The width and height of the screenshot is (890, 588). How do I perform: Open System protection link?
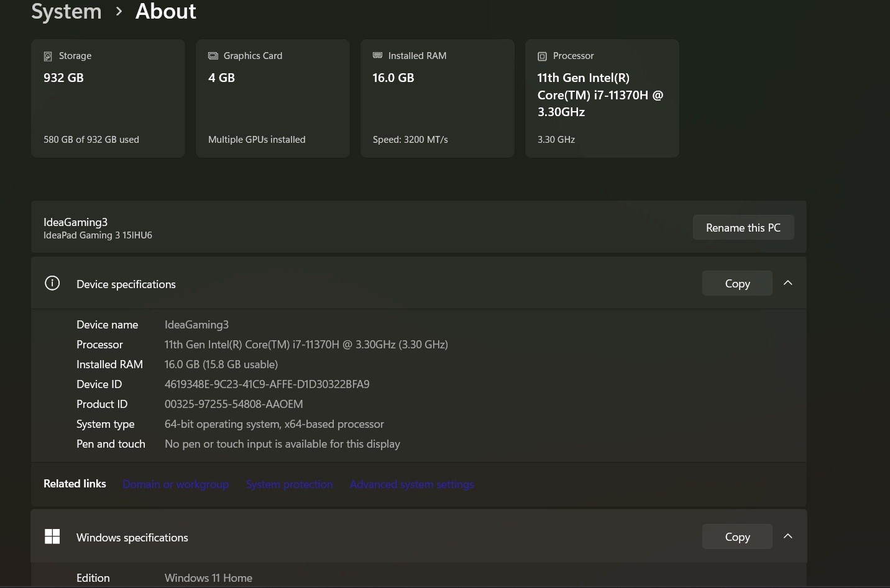coord(290,484)
